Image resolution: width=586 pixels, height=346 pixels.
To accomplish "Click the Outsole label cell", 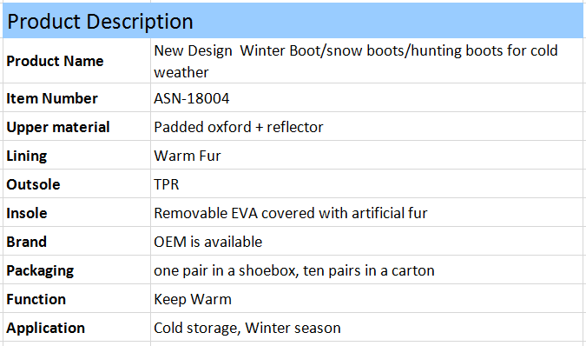I will pos(76,184).
